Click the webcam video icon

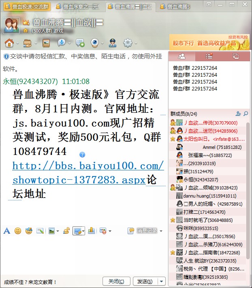tap(94, 43)
